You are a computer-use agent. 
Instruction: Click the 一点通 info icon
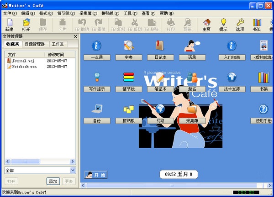(x=96, y=46)
